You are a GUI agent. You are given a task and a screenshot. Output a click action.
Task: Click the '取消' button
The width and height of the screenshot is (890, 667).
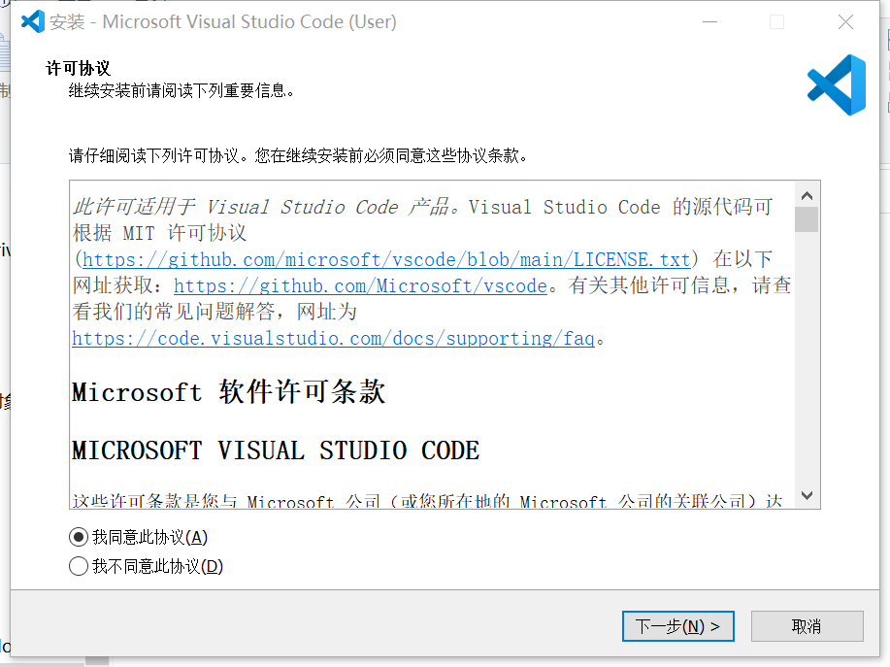click(807, 626)
